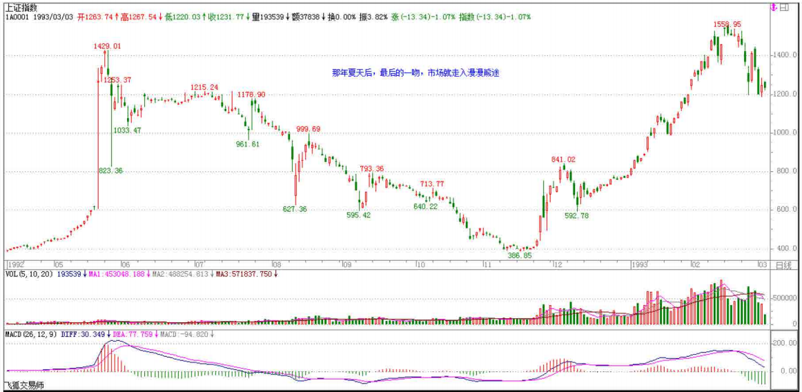802x392 pixels.
Task: Click the blue Chinese annotation text on chart
Action: point(415,72)
